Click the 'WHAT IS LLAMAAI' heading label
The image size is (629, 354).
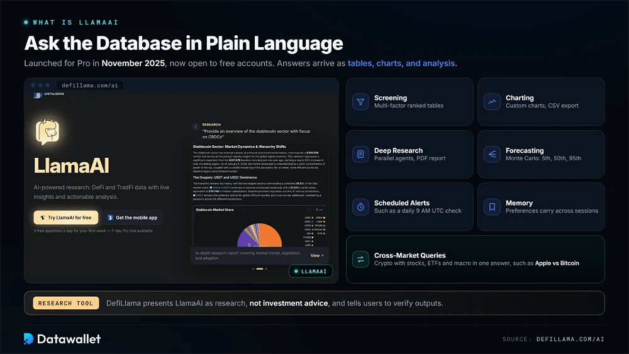75,23
